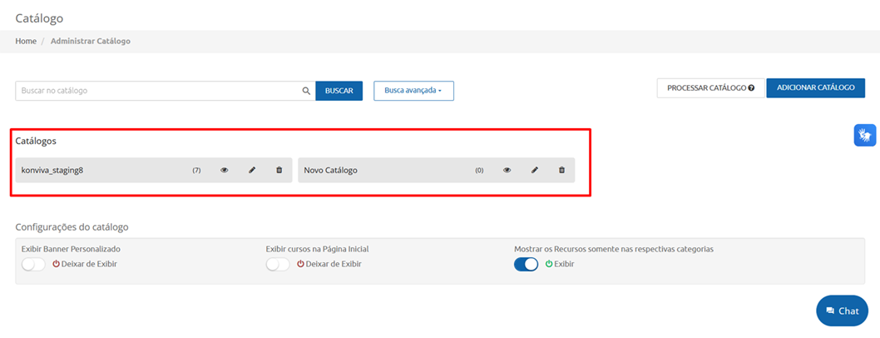Delete Novo Catálogo using trash icon
Screen dimensions: 880x338
pyautogui.click(x=561, y=170)
